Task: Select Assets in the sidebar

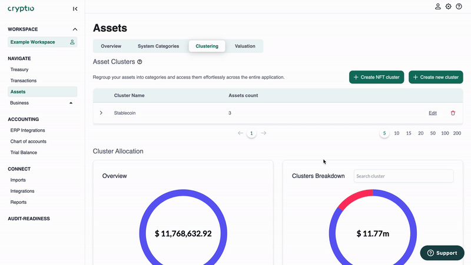Action: [x=42, y=92]
